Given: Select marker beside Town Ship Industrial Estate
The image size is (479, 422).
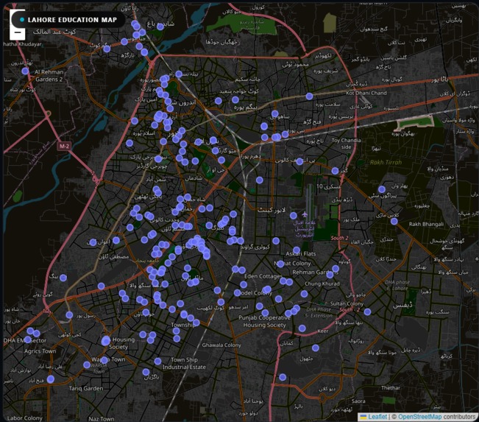Looking at the screenshot, I should click(x=157, y=362).
